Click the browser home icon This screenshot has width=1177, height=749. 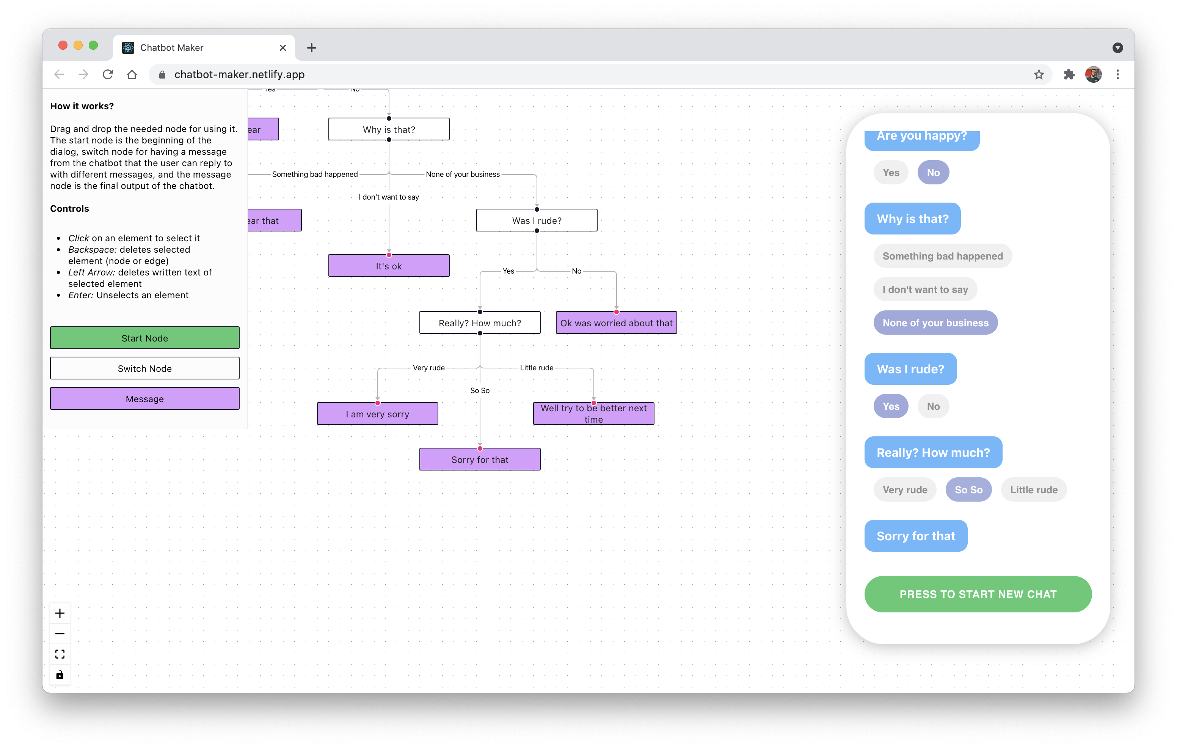point(132,74)
